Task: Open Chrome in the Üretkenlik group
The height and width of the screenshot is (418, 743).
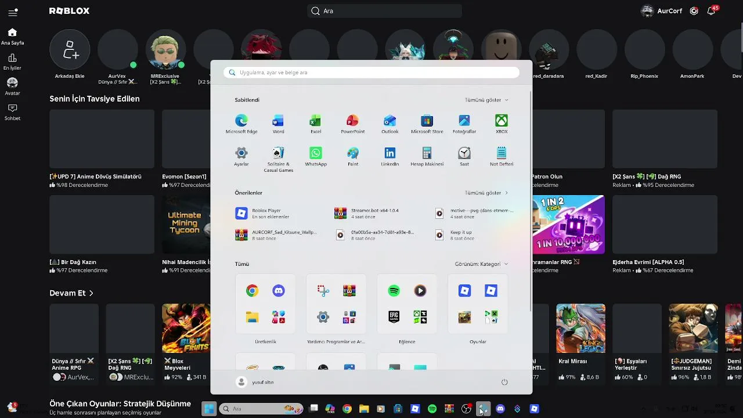Action: pyautogui.click(x=252, y=291)
